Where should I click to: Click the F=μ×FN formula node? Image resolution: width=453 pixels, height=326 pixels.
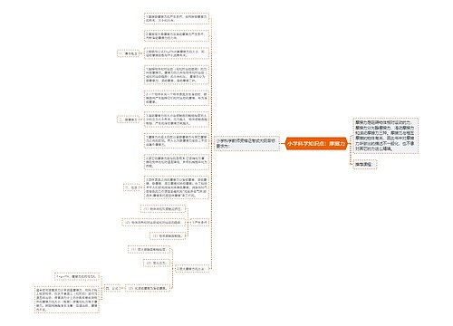point(77,276)
